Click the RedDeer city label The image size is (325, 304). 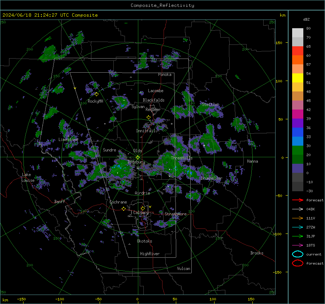(153, 110)
